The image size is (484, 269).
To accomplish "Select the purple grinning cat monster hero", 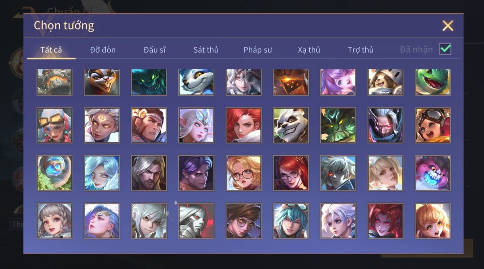I will [433, 173].
